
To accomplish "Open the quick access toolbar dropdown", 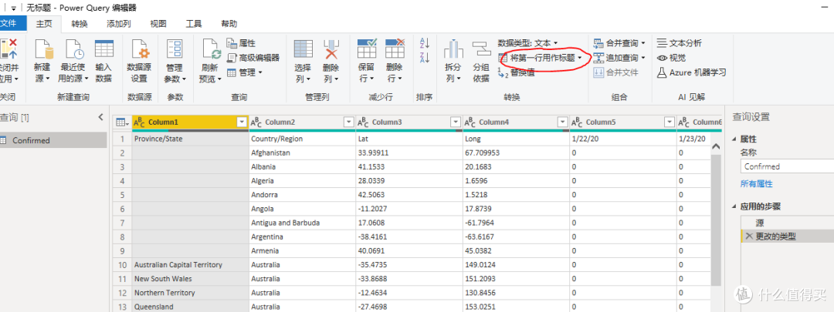I will [13, 8].
